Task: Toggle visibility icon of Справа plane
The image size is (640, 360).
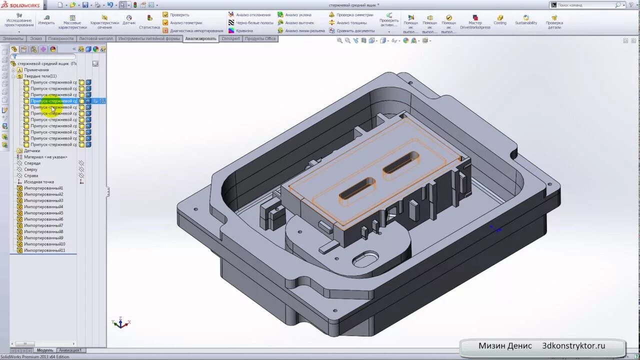Action: pos(81,176)
